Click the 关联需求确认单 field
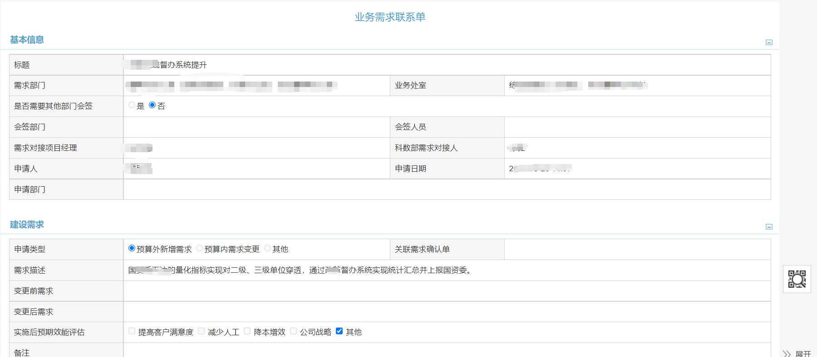Image resolution: width=817 pixels, height=357 pixels. (637, 249)
